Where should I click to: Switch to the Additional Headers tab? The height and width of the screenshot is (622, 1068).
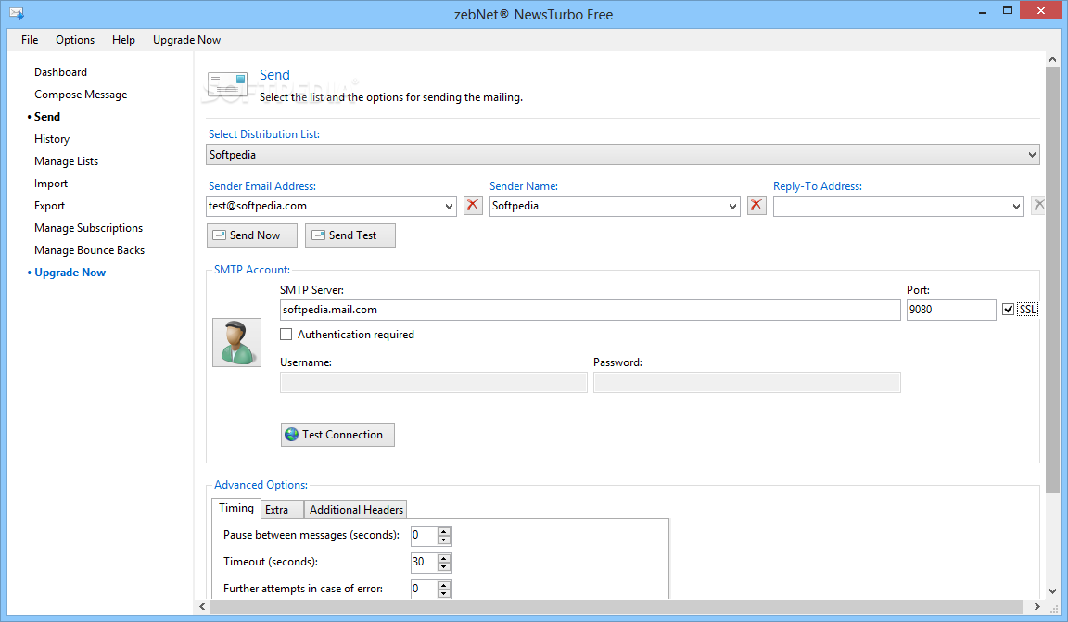pos(356,510)
